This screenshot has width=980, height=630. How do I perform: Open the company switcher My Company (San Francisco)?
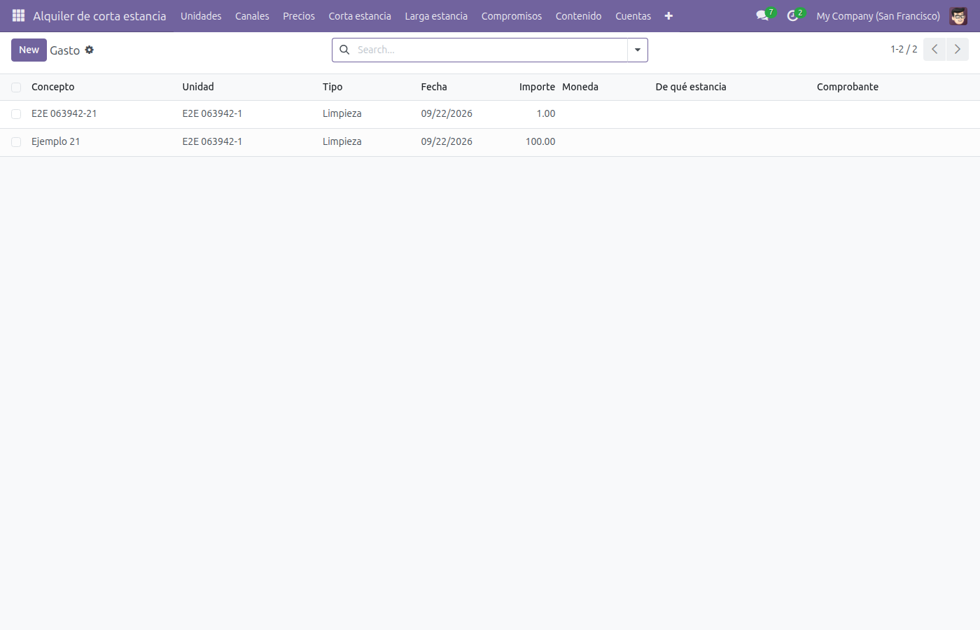878,15
